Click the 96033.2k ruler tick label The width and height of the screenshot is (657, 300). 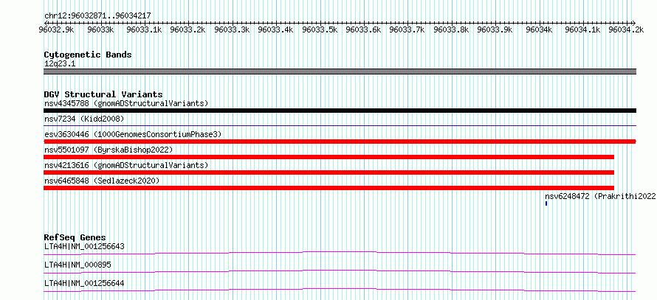[x=188, y=29]
